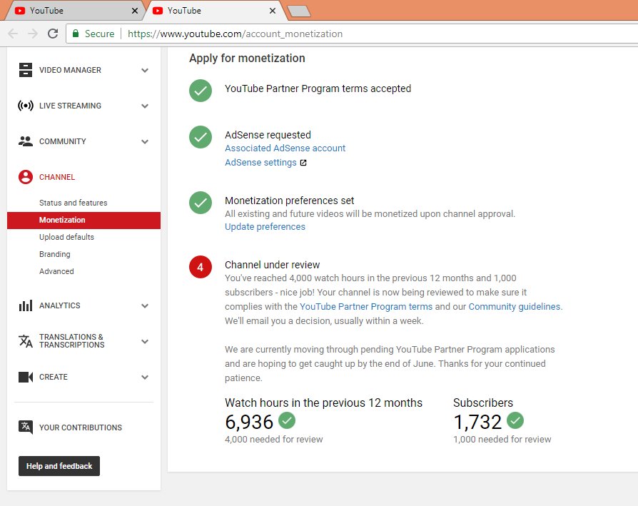Click the Help and feedback button

[59, 466]
